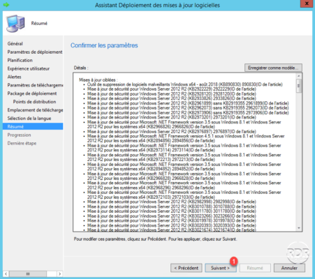This screenshot has width=315, height=279.
Task: Click the KB2982998 update line
Action: click(172, 202)
